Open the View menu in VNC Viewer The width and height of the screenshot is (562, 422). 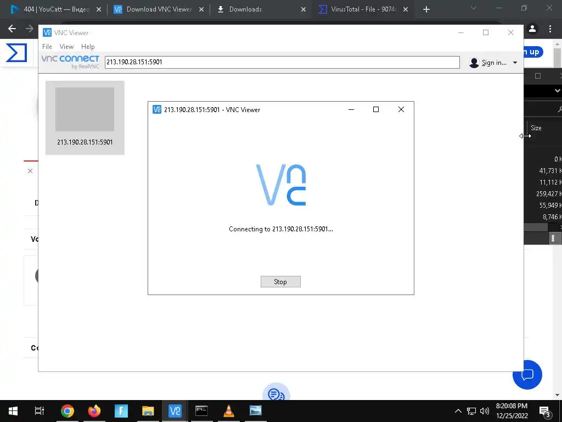pos(66,47)
